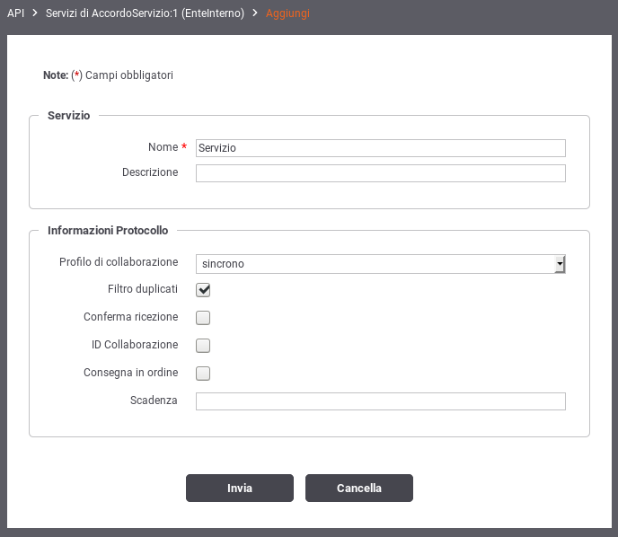
Task: Go to API in the breadcrumb
Action: click(x=16, y=13)
